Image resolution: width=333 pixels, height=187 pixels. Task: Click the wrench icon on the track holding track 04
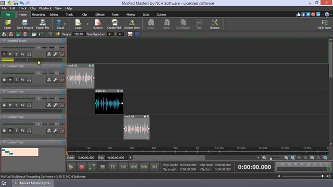coord(55,131)
